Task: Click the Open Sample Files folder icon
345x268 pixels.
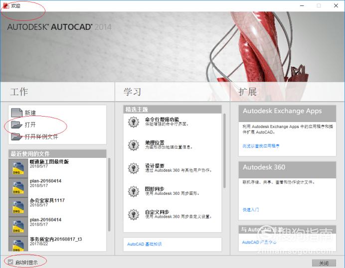Action: [17, 136]
